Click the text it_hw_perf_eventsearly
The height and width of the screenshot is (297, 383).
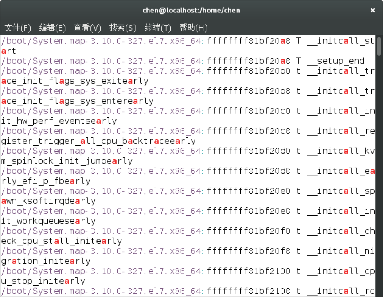pos(59,121)
